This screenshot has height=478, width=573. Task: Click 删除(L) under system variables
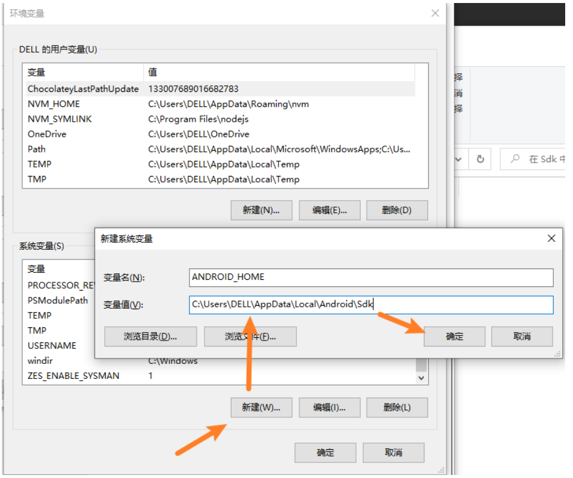(x=397, y=407)
